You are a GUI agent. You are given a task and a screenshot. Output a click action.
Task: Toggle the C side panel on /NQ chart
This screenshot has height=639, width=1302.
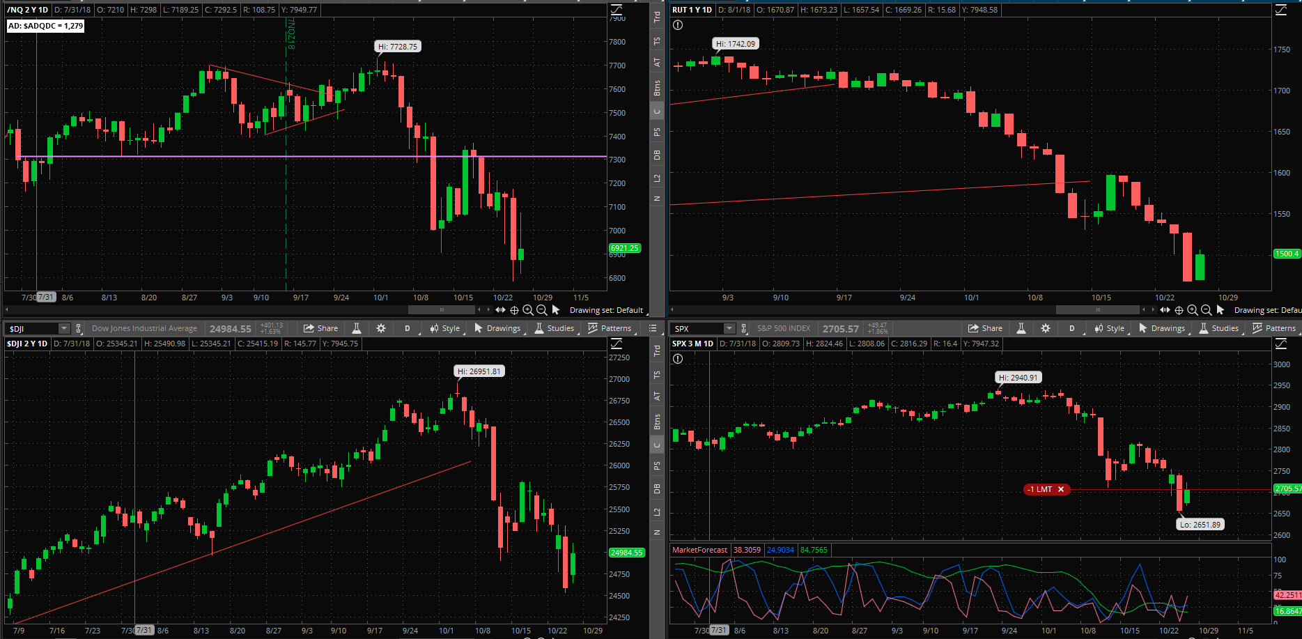point(657,111)
